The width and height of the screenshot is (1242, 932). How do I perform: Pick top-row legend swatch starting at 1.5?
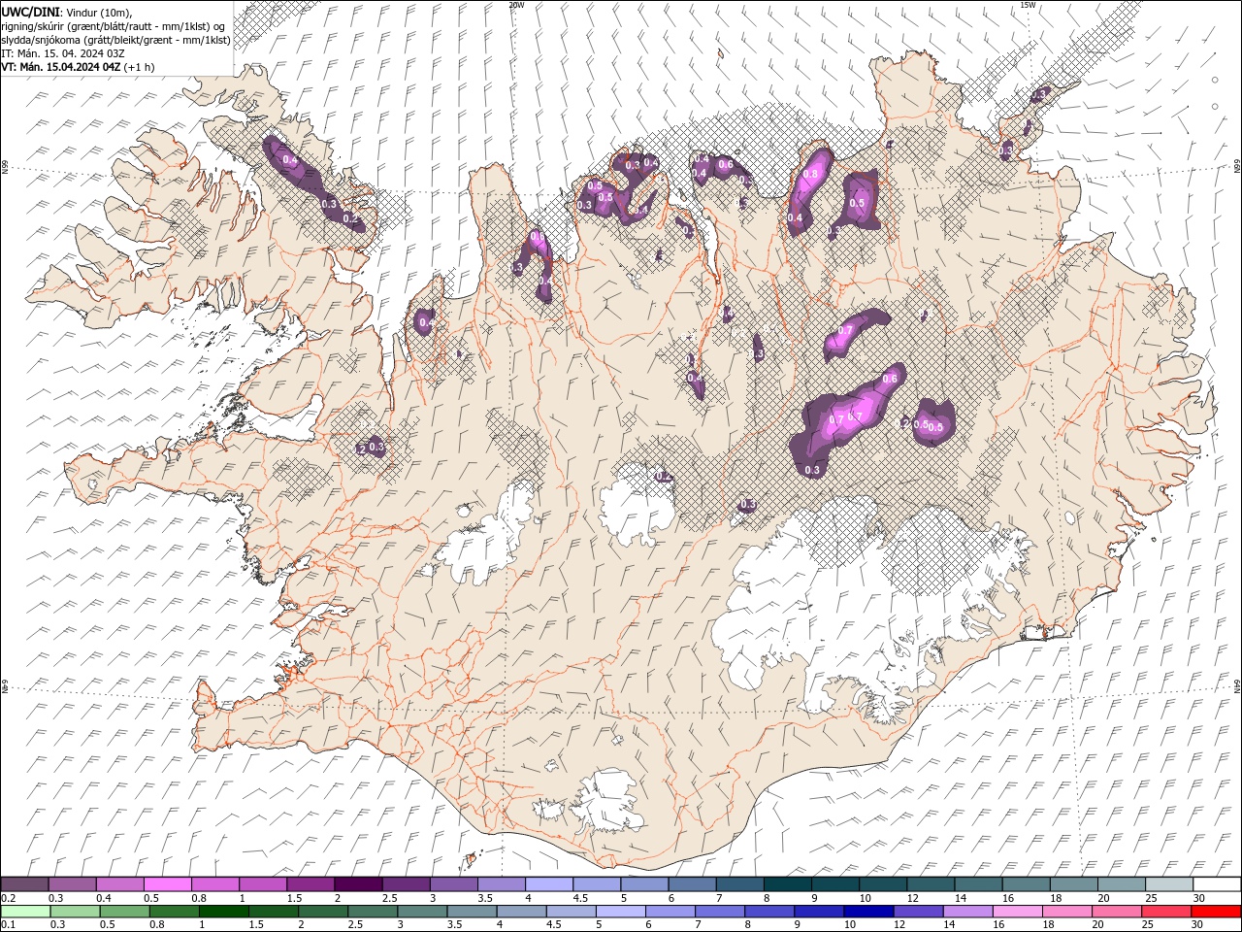point(310,884)
